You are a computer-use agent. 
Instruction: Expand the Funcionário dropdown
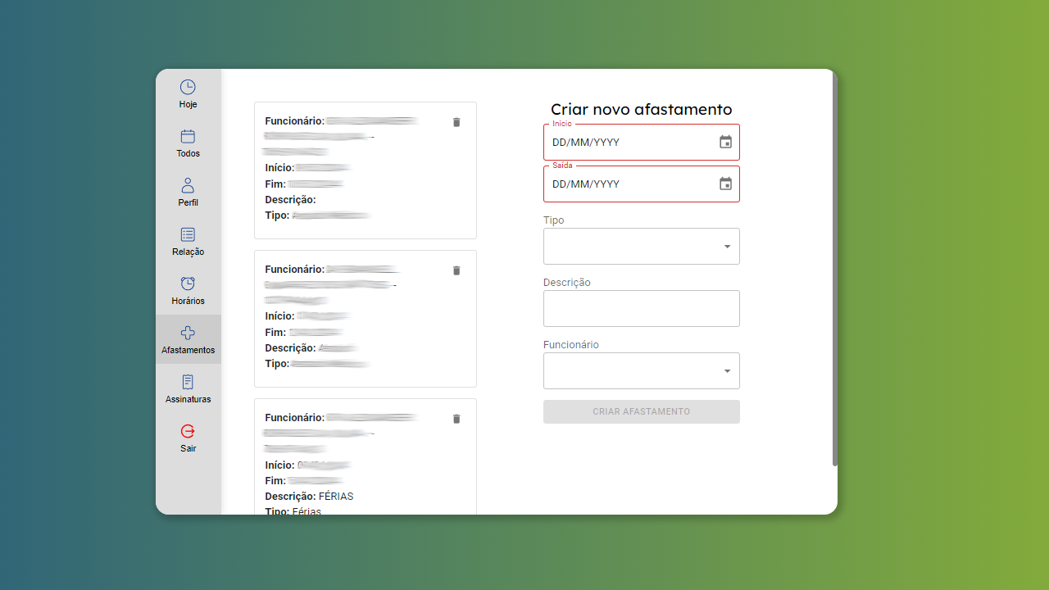pyautogui.click(x=641, y=371)
